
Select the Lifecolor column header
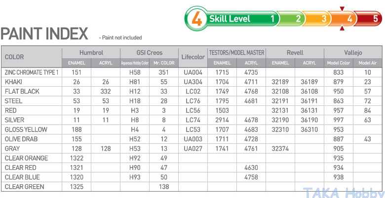[x=193, y=57]
